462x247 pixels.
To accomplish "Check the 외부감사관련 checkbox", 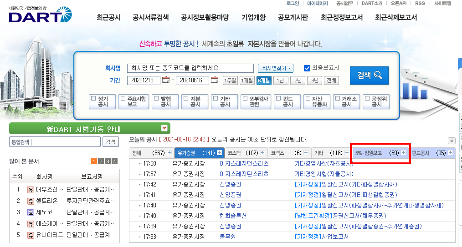I will tap(245, 98).
